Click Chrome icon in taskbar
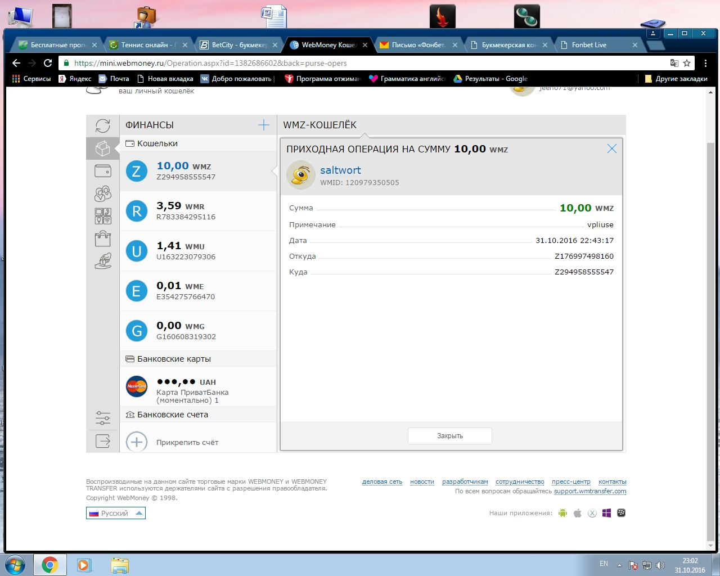Screen dimensions: 720x576 pyautogui.click(x=49, y=565)
